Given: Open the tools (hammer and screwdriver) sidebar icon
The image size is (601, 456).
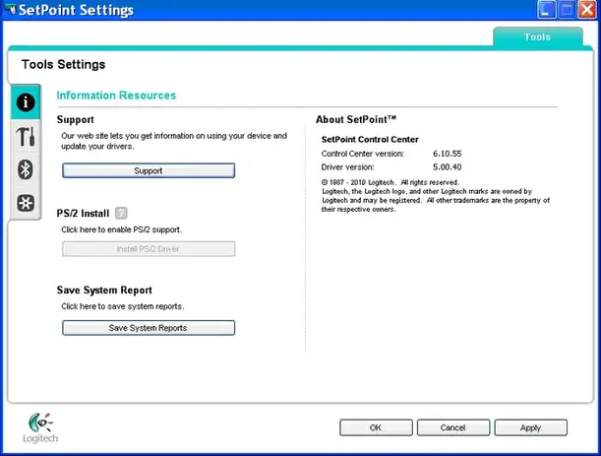Looking at the screenshot, I should pyautogui.click(x=26, y=136).
